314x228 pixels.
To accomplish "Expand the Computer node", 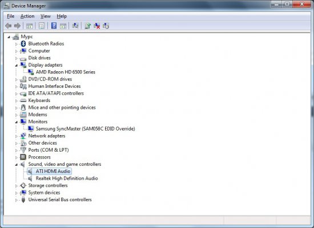I will click(17, 51).
